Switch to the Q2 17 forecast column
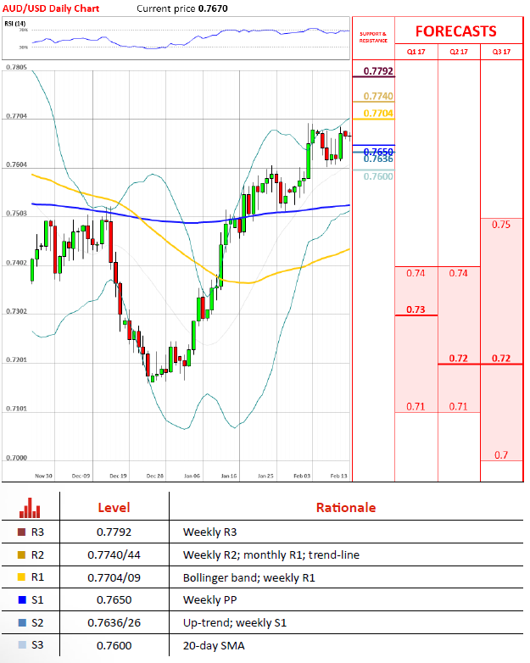 tap(458, 52)
